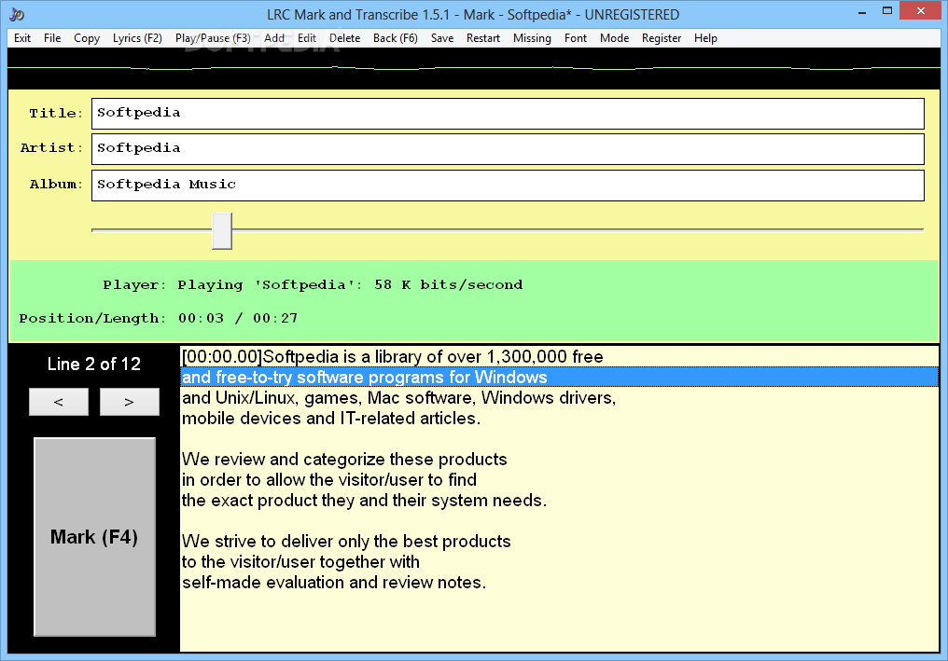
Task: Click the Album input field
Action: [x=508, y=186]
